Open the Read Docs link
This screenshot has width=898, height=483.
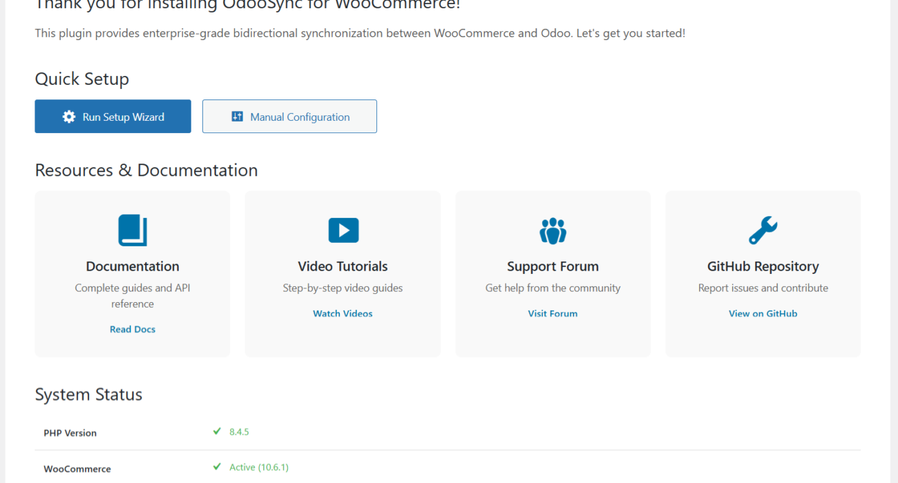(x=133, y=329)
